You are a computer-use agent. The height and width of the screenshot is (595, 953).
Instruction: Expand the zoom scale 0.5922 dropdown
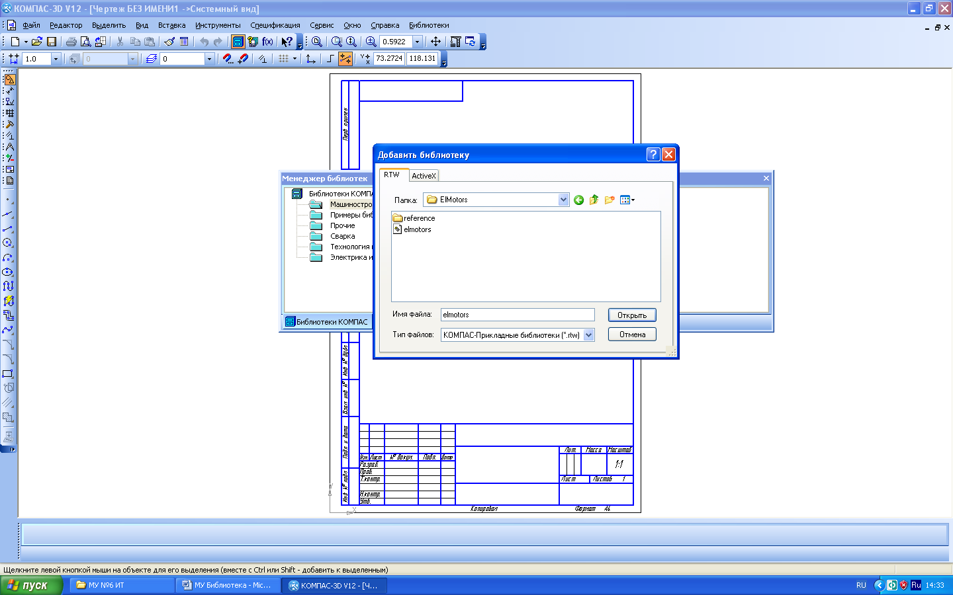(x=417, y=42)
